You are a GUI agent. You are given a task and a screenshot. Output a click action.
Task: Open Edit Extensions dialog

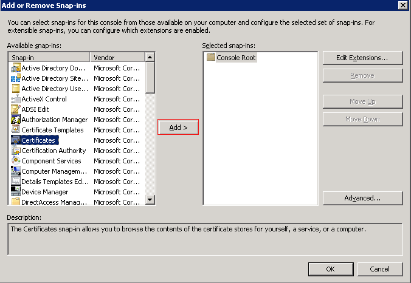[363, 58]
